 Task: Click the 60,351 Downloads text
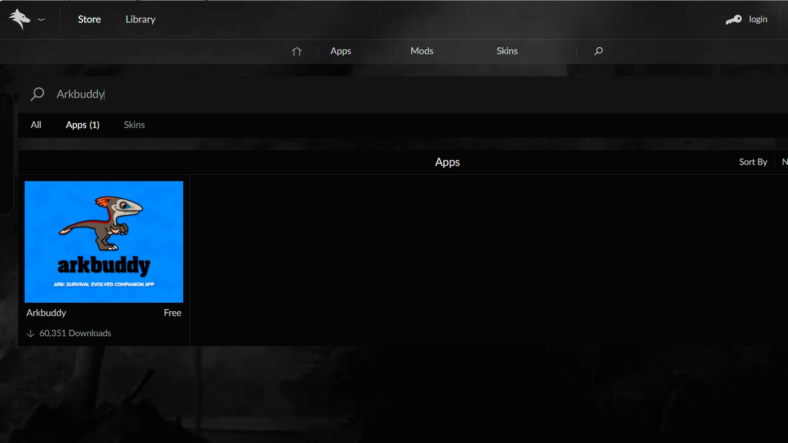tap(75, 333)
